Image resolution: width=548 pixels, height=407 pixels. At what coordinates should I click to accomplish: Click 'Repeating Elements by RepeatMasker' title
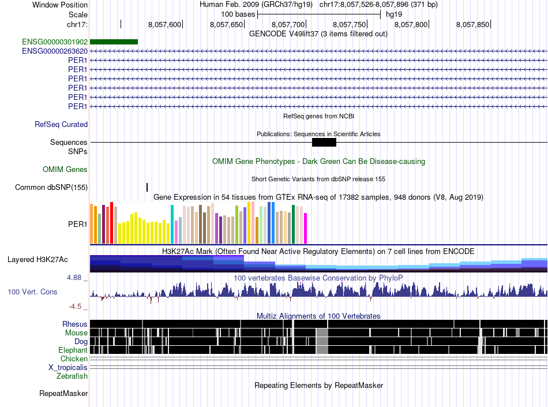point(319,385)
